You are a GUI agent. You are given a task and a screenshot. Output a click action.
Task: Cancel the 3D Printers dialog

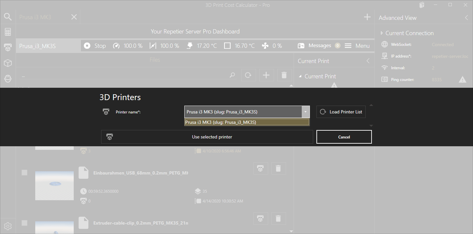click(344, 137)
